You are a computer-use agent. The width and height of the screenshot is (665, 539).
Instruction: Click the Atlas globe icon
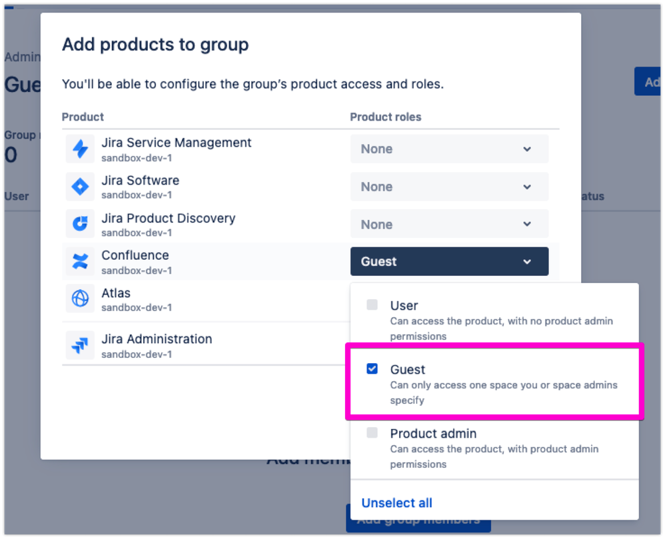pos(80,298)
